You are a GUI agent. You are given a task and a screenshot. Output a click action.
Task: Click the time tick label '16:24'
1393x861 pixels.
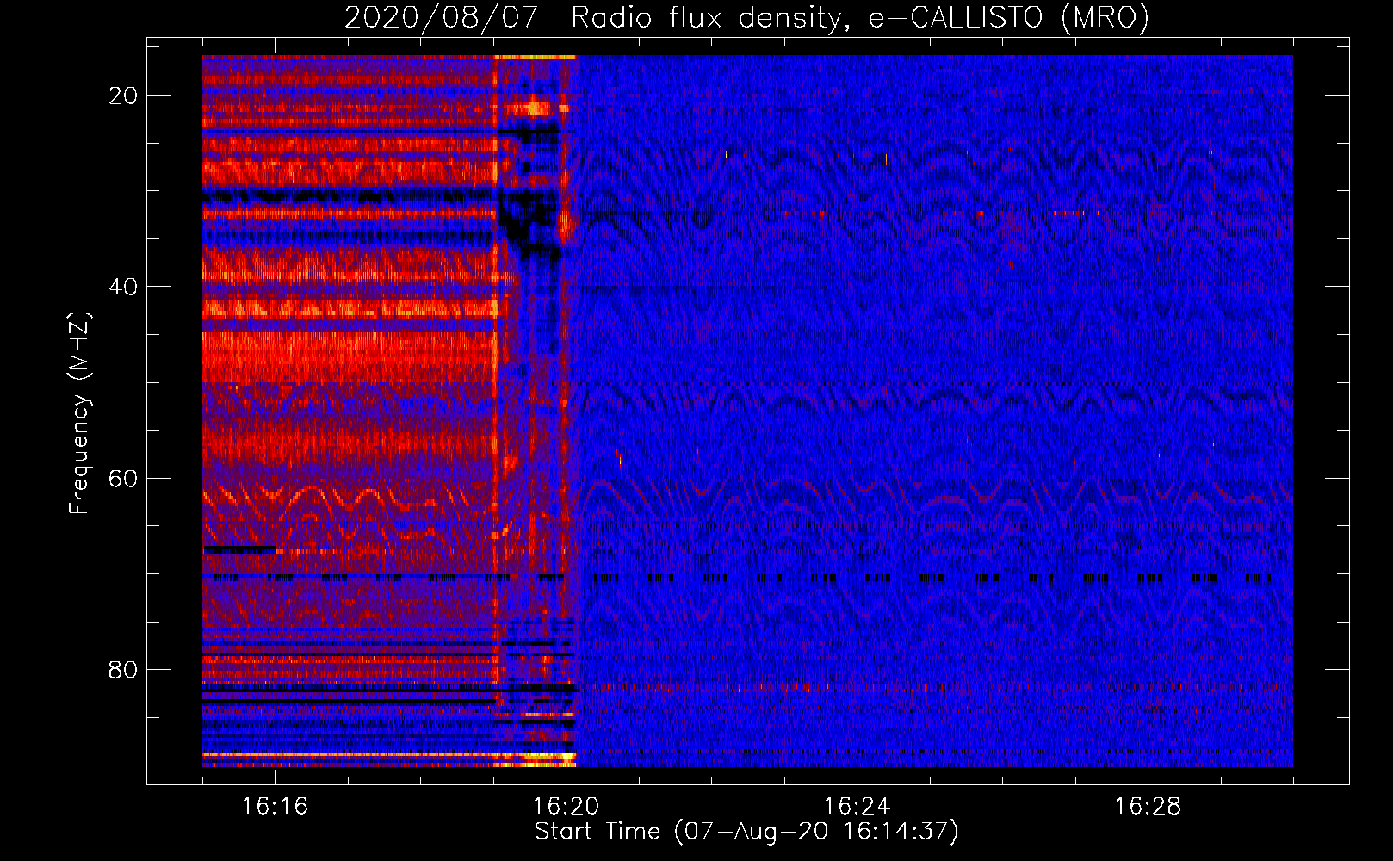coord(857,807)
